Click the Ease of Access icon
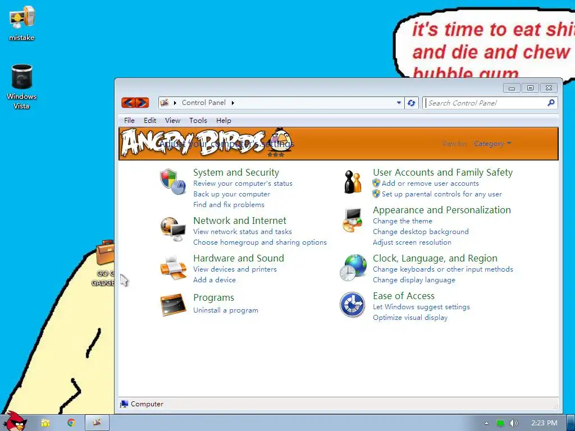This screenshot has width=575, height=431. click(352, 305)
